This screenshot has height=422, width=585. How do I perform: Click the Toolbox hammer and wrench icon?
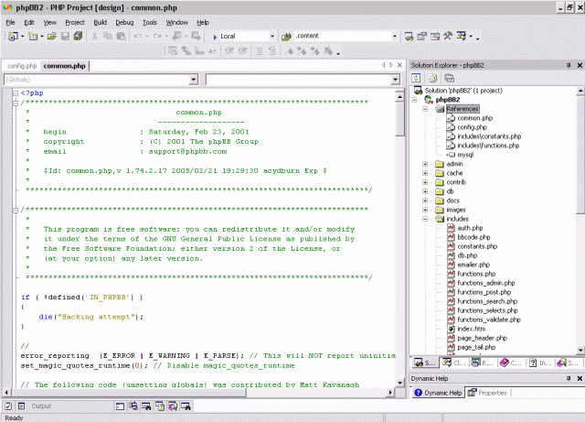pos(448,36)
